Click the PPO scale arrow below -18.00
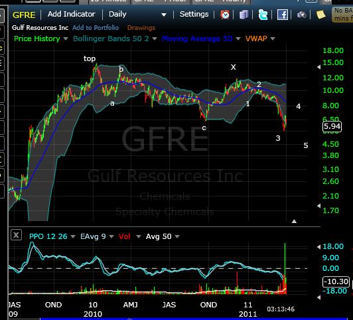Image resolution: width=353 pixels, height=320 pixels. [x=318, y=297]
